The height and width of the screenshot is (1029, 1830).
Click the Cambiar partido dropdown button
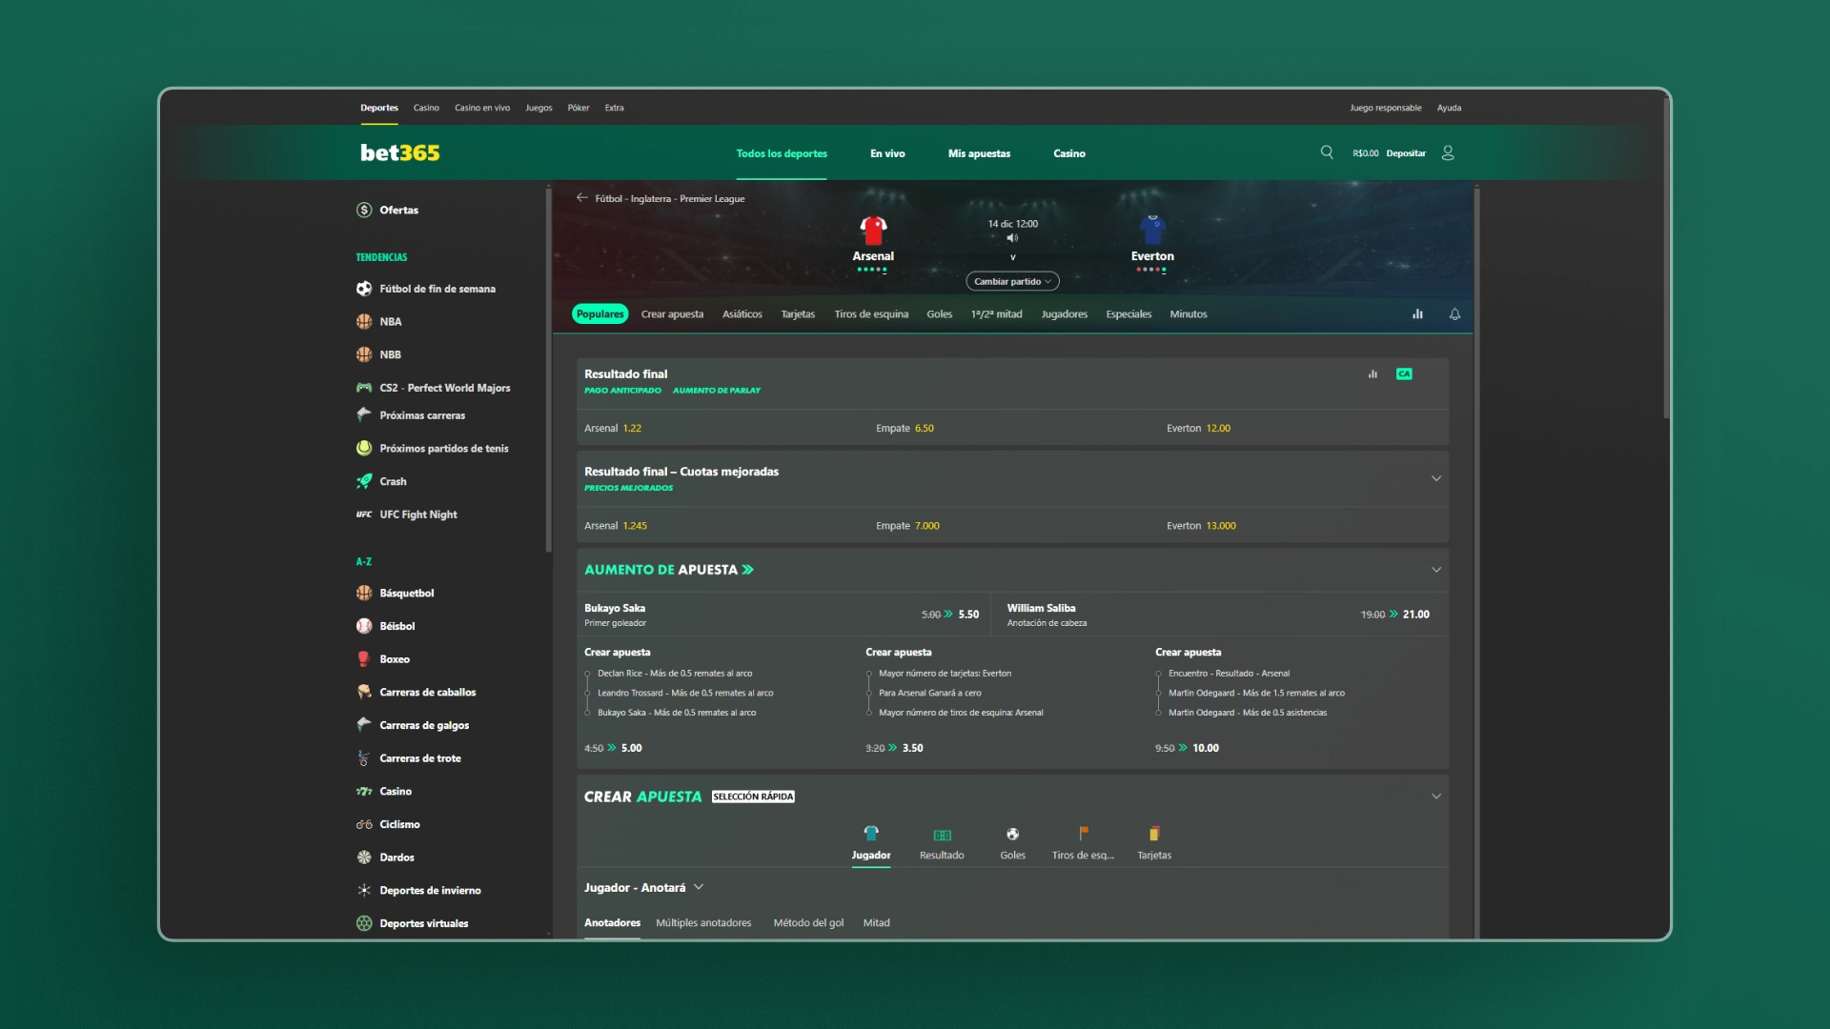pyautogui.click(x=1012, y=280)
